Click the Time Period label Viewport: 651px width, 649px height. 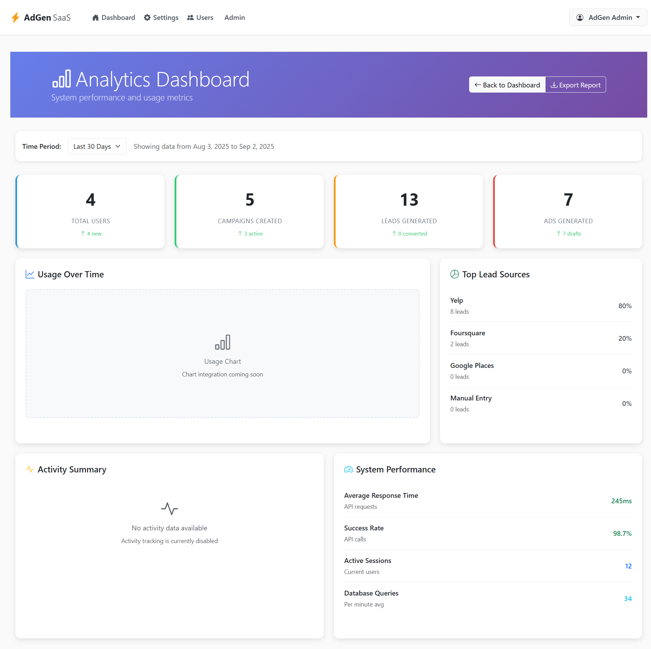pos(42,146)
